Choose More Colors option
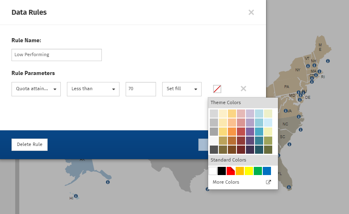This screenshot has height=214, width=349. (x=226, y=182)
